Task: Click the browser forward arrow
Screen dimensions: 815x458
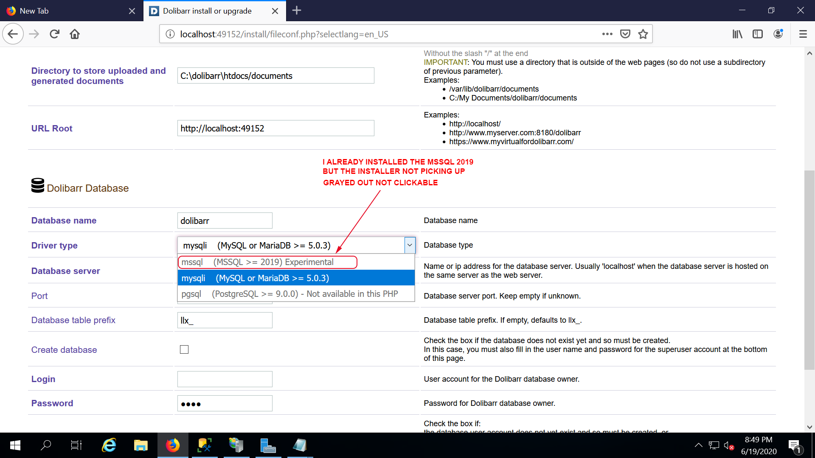Action: tap(34, 34)
